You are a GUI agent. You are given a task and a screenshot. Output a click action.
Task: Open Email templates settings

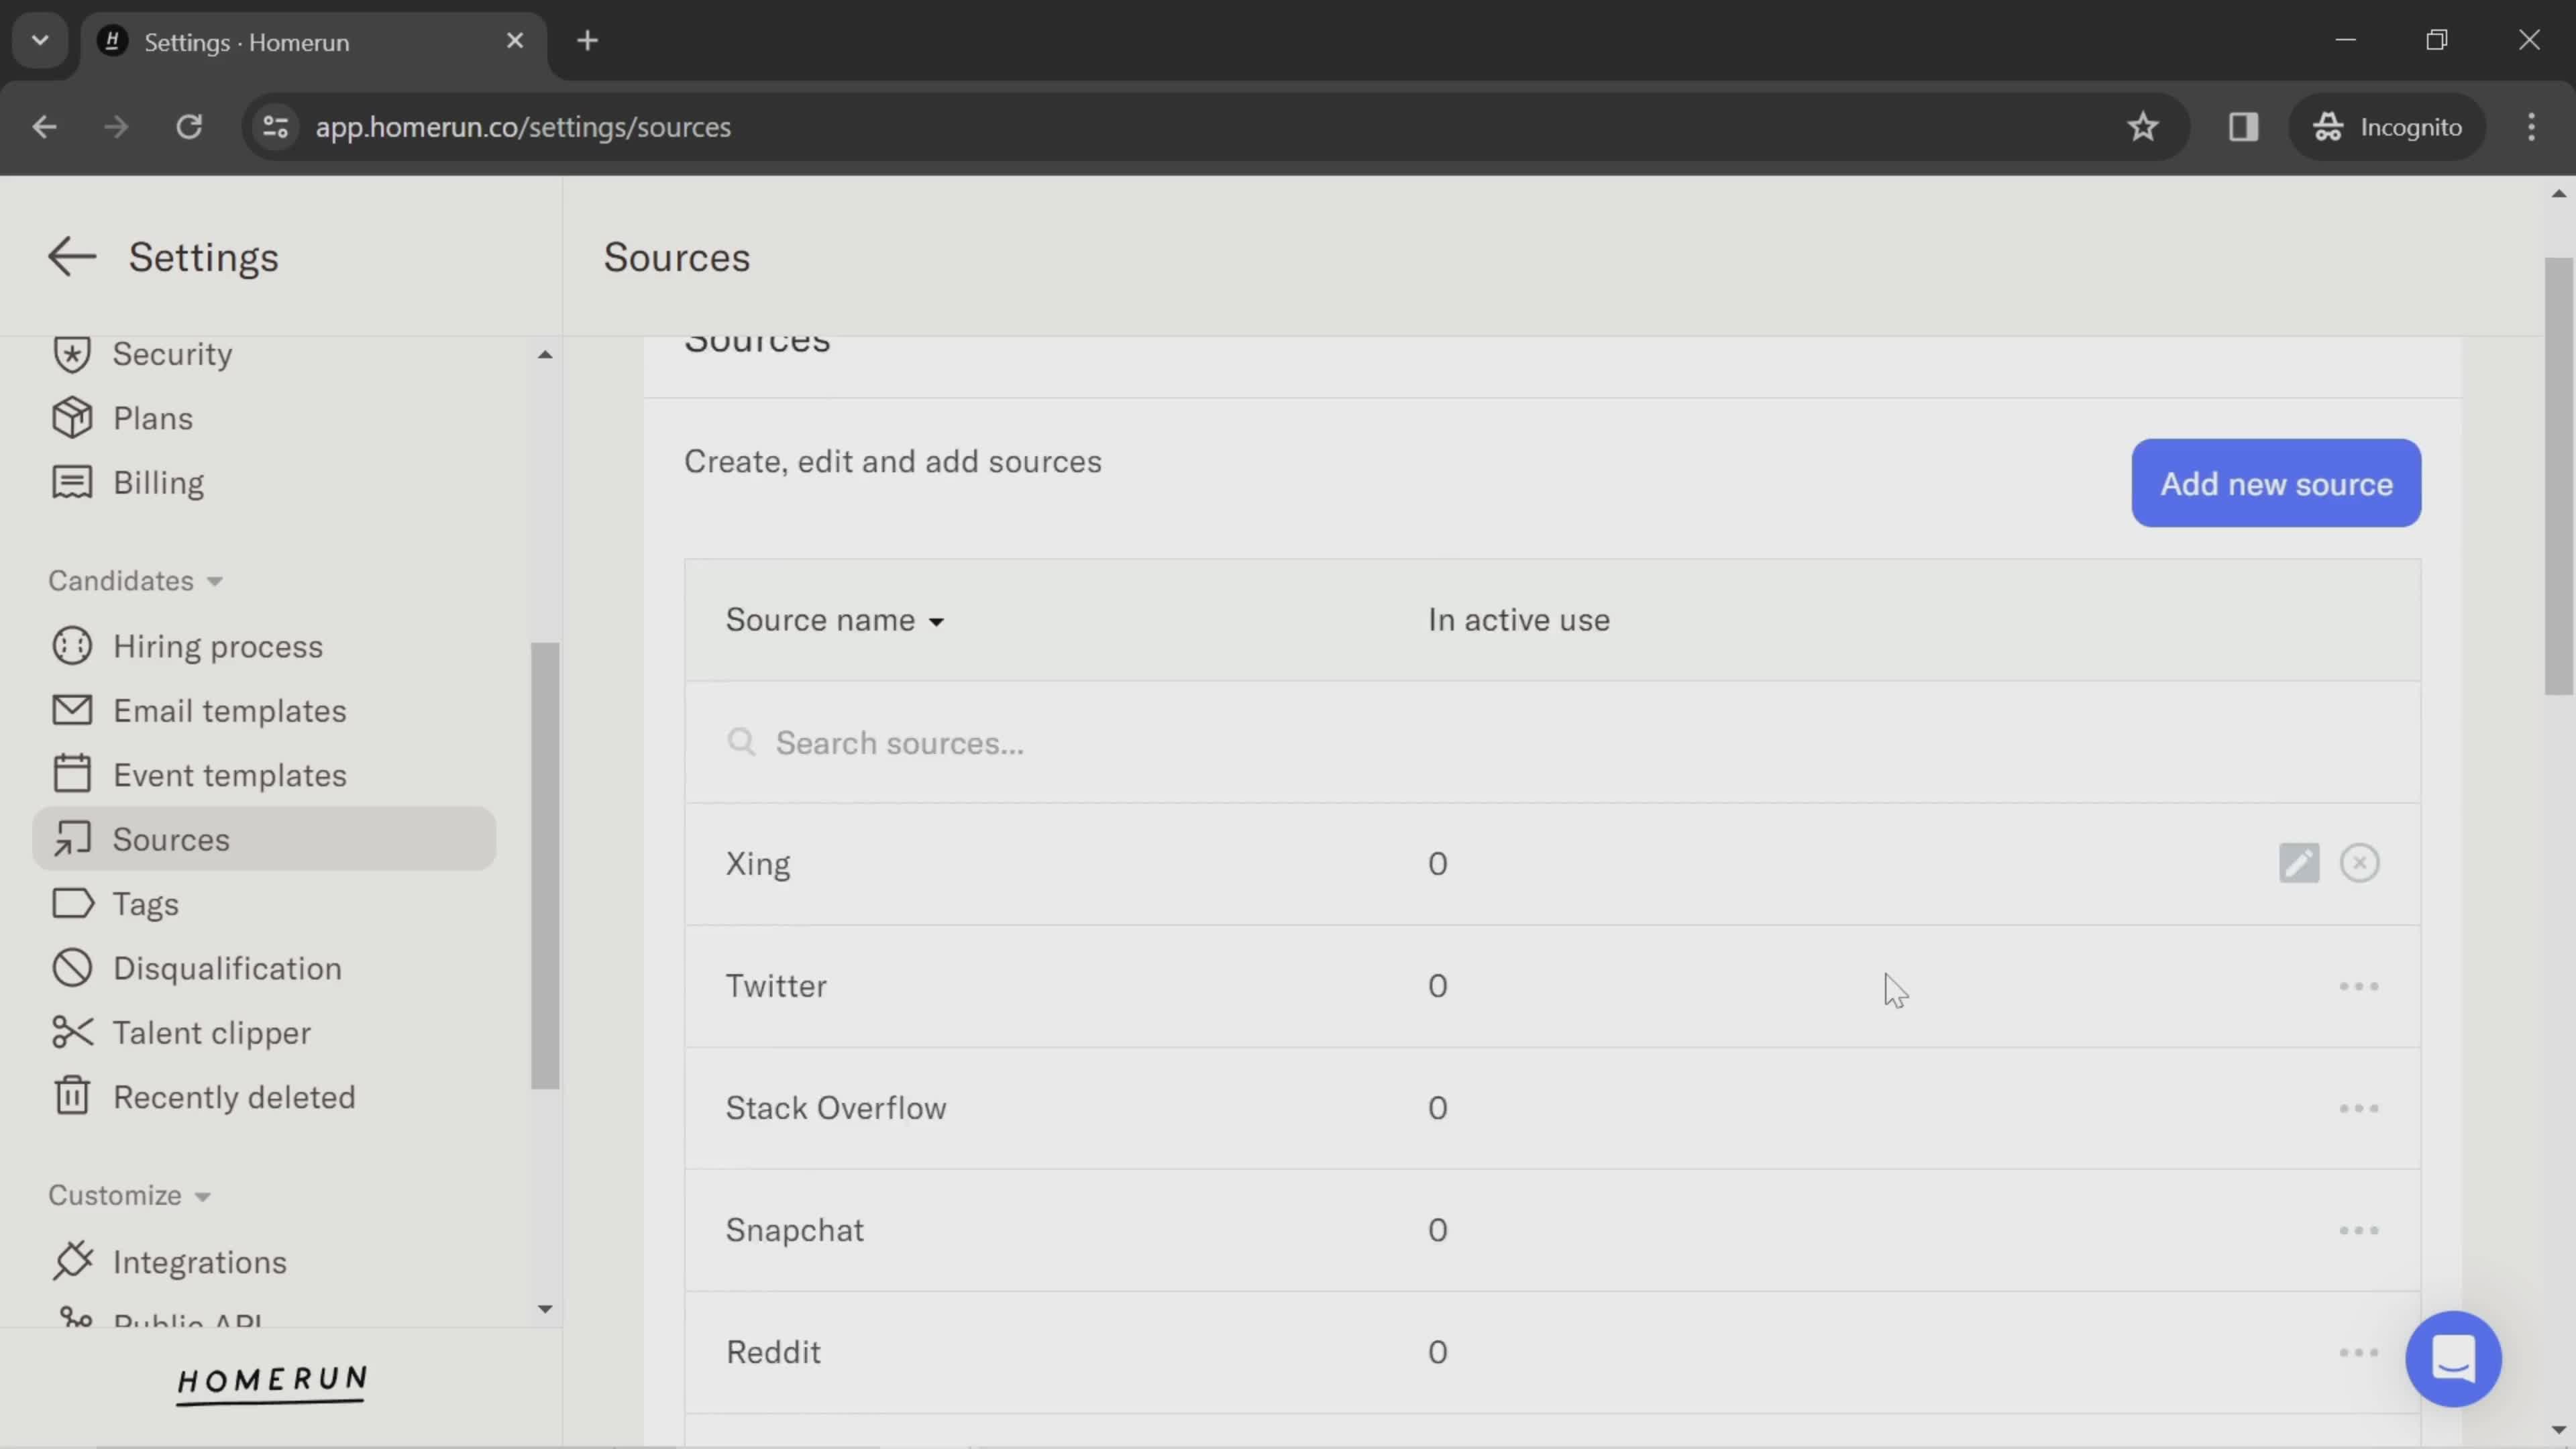point(230,711)
